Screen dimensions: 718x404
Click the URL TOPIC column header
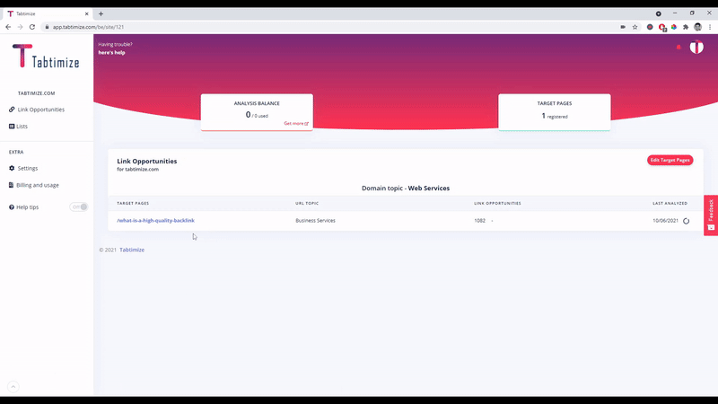tap(307, 203)
